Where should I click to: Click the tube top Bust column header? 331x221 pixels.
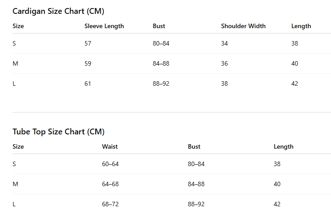(x=194, y=146)
